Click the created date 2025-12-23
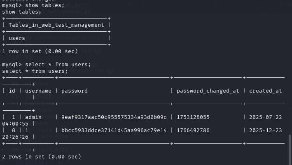 [x=266, y=130]
